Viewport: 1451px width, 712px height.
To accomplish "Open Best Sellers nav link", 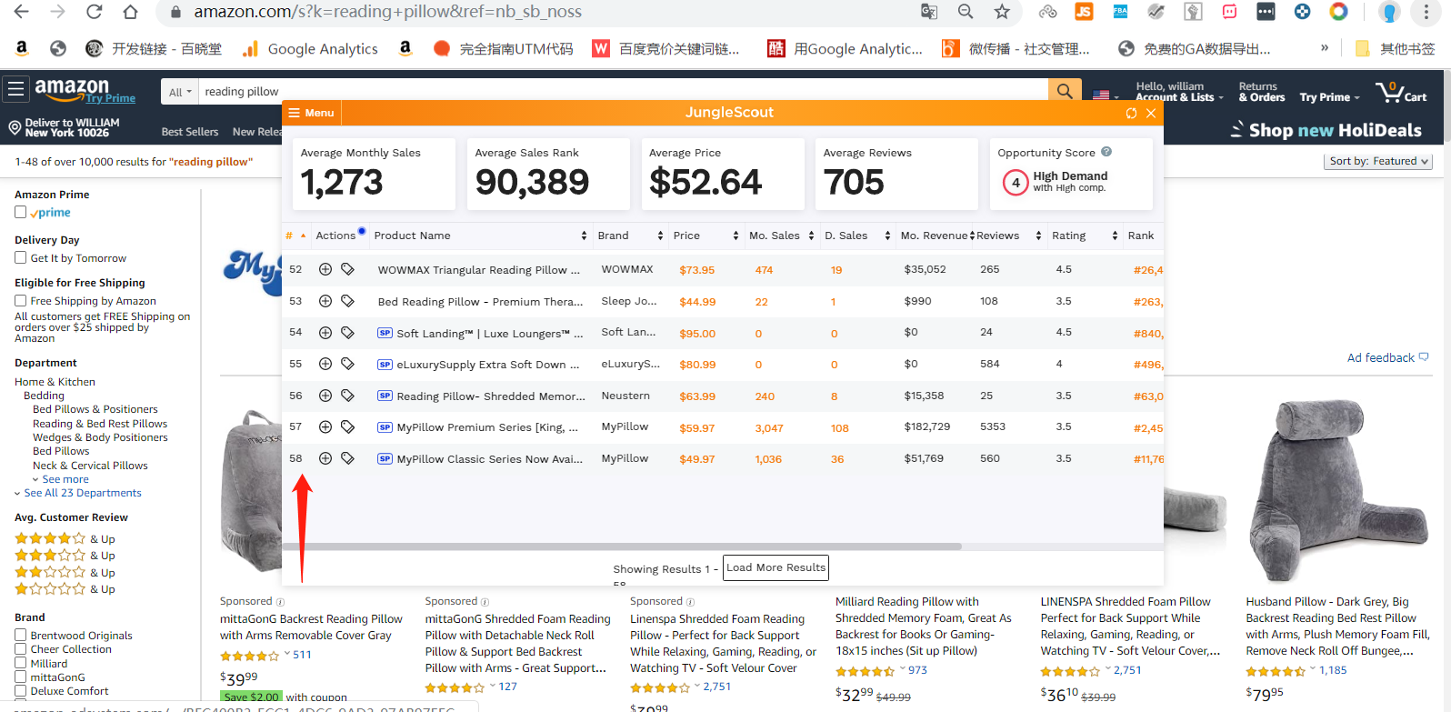I will 190,132.
